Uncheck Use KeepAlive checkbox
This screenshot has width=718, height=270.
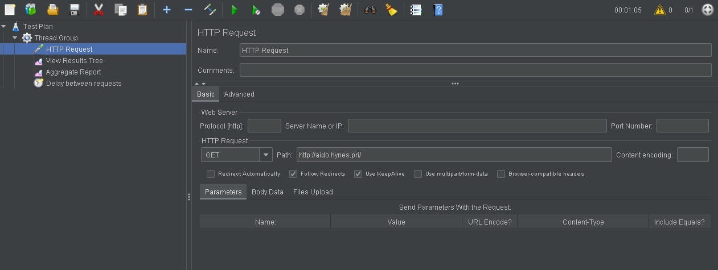358,174
